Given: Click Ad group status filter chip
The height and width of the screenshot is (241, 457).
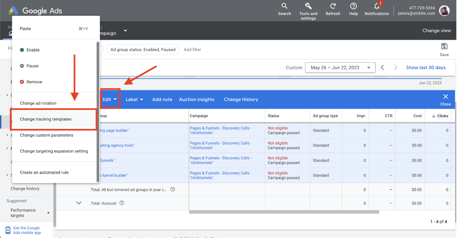Looking at the screenshot, I should [143, 50].
